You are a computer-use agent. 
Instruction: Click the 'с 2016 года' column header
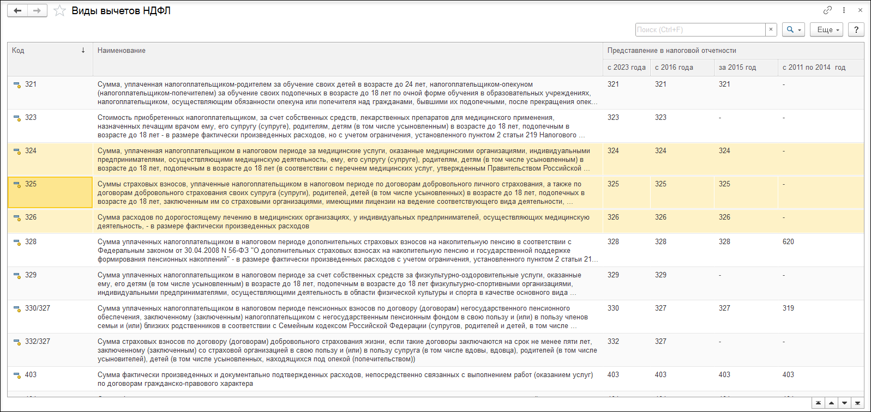point(682,68)
